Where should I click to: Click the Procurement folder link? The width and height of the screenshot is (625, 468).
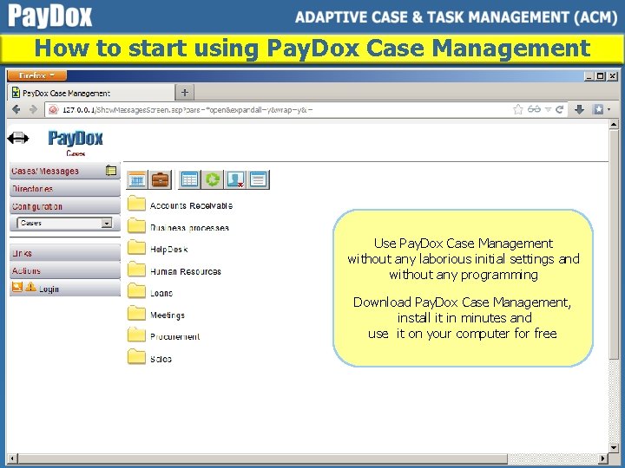tap(174, 336)
